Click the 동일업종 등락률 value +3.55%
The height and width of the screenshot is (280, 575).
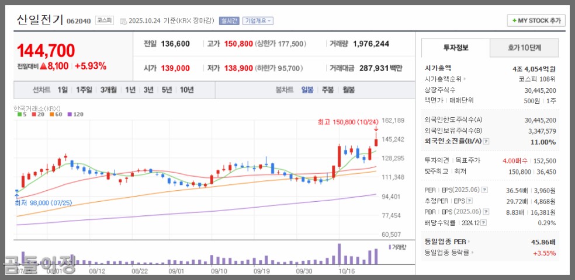[545, 253]
